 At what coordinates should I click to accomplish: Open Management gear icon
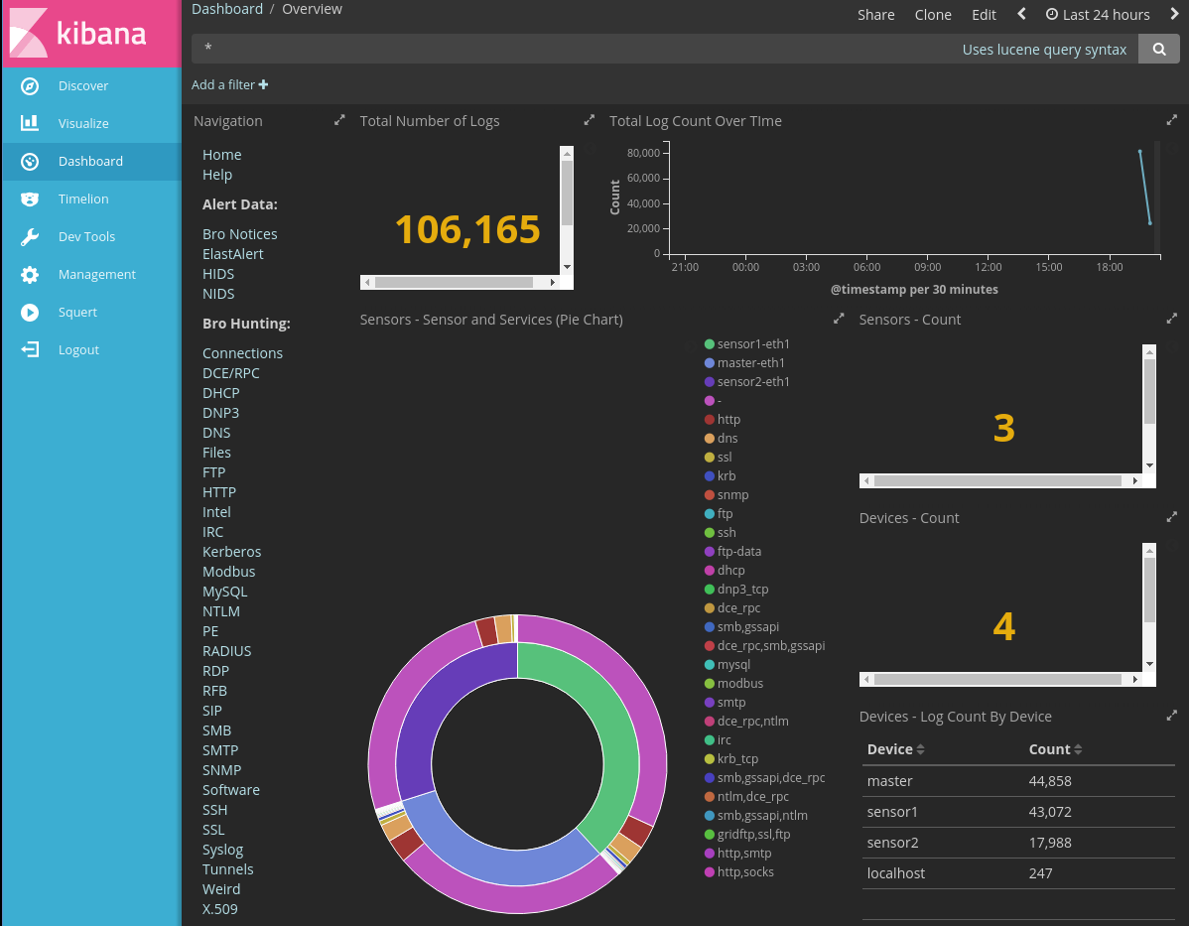30,275
